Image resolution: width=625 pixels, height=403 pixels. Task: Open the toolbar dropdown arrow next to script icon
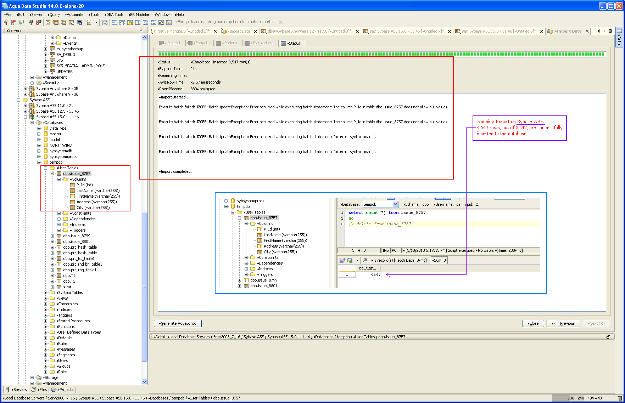pyautogui.click(x=96, y=22)
